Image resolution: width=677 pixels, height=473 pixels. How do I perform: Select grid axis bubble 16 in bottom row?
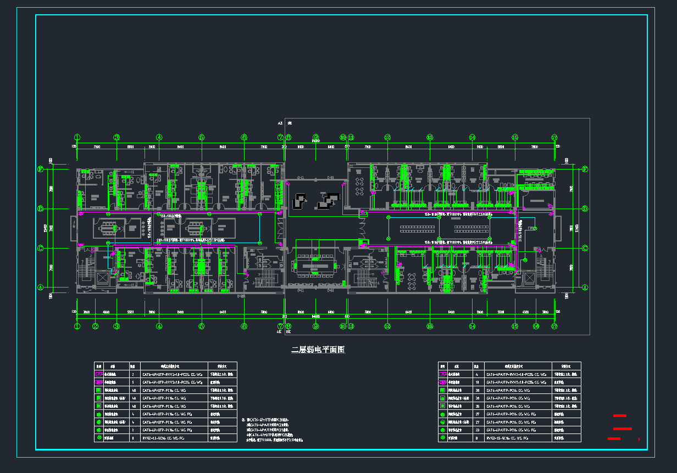pyautogui.click(x=536, y=326)
